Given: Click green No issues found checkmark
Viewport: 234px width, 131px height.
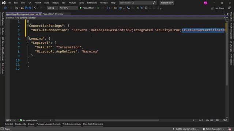Looking at the screenshot, I should 21,120.
